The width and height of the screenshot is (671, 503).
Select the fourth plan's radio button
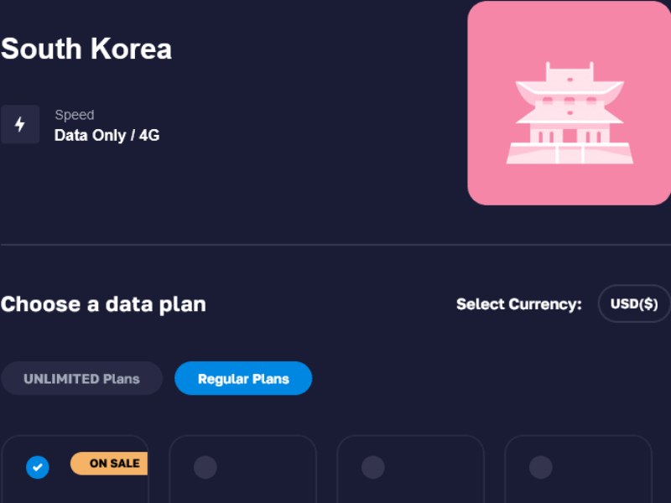pyautogui.click(x=541, y=467)
